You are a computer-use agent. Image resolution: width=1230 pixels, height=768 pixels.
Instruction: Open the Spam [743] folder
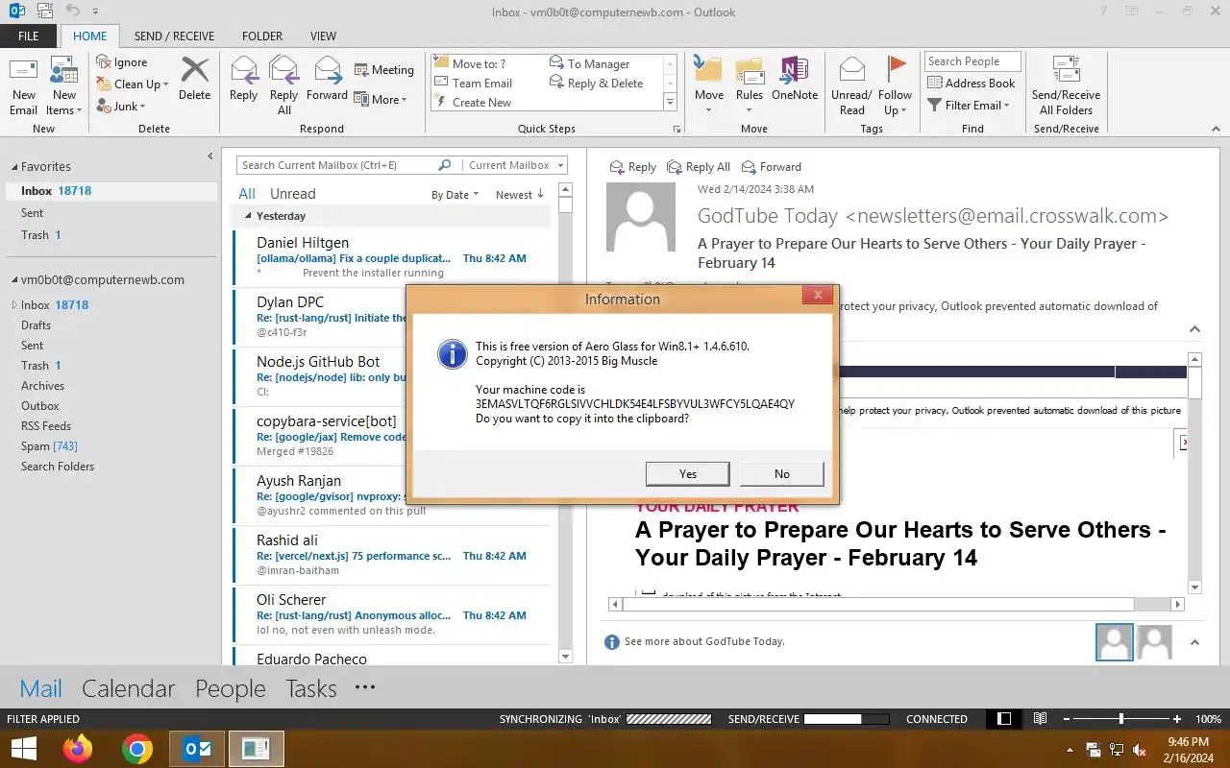click(x=49, y=446)
